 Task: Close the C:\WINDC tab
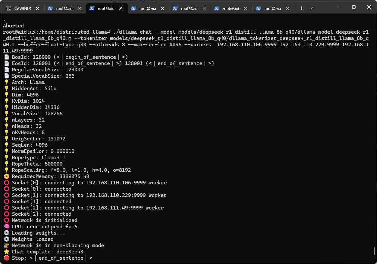(x=38, y=8)
